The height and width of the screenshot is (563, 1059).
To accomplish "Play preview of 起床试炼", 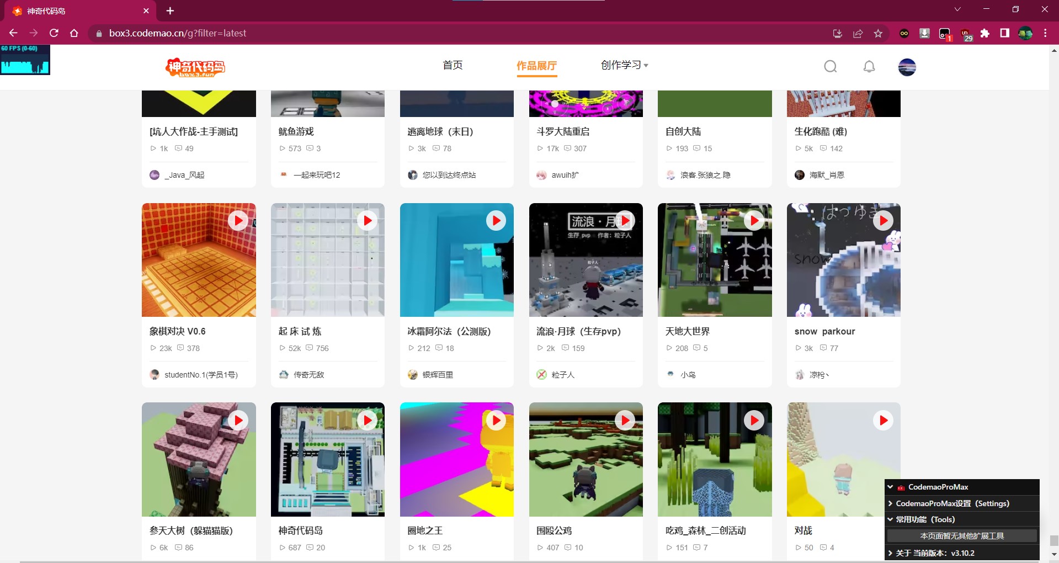I will 367,221.
